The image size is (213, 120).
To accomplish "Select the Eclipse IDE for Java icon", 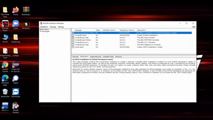I will (16, 65).
